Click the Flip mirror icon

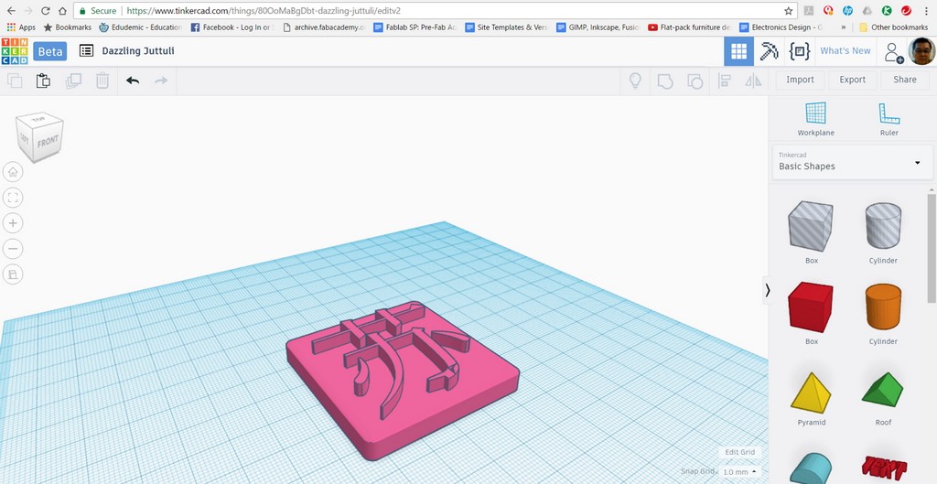754,81
